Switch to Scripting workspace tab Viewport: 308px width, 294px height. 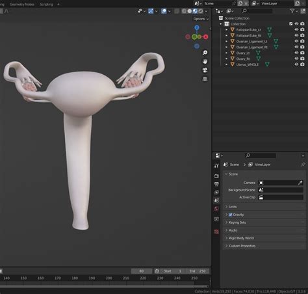[46, 4]
